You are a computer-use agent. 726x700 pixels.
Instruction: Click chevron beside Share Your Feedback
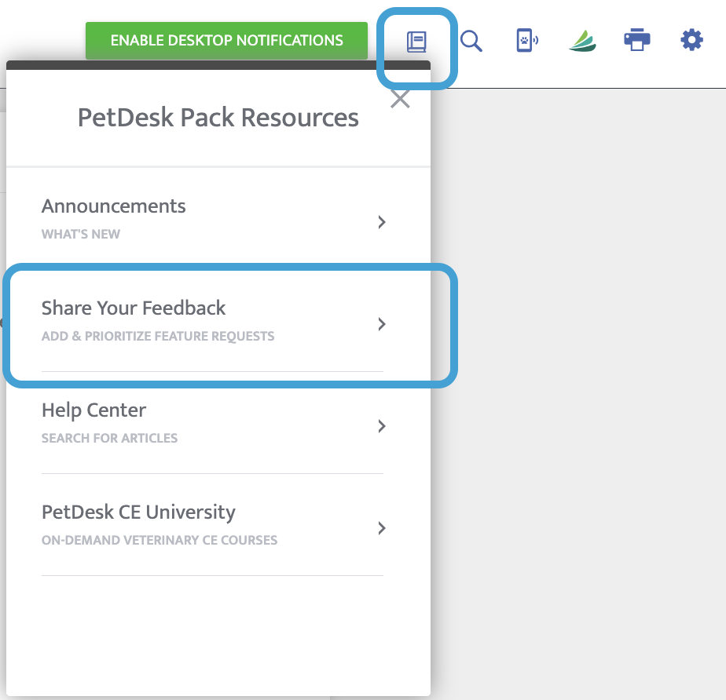[x=382, y=324]
